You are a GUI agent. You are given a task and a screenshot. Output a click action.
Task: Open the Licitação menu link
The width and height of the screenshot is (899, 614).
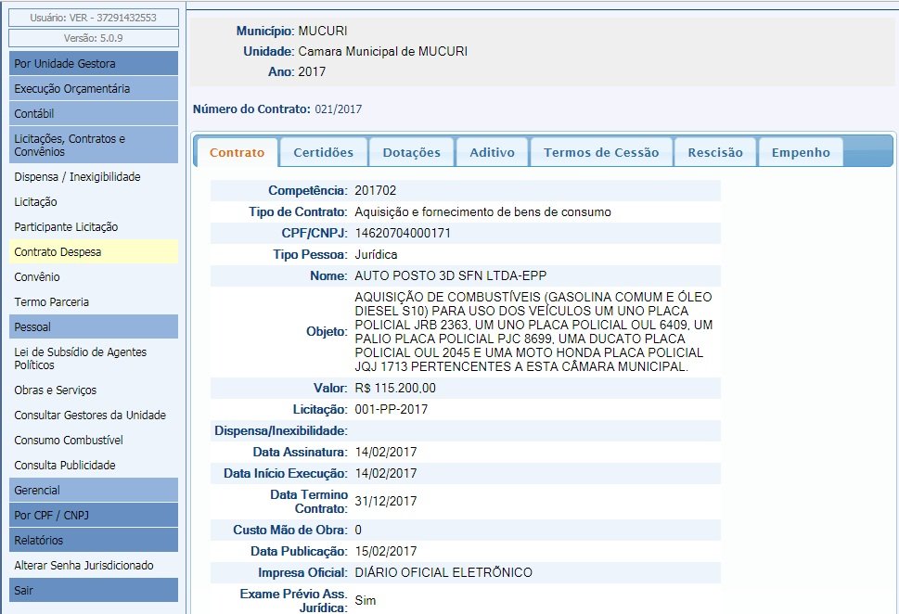[35, 201]
